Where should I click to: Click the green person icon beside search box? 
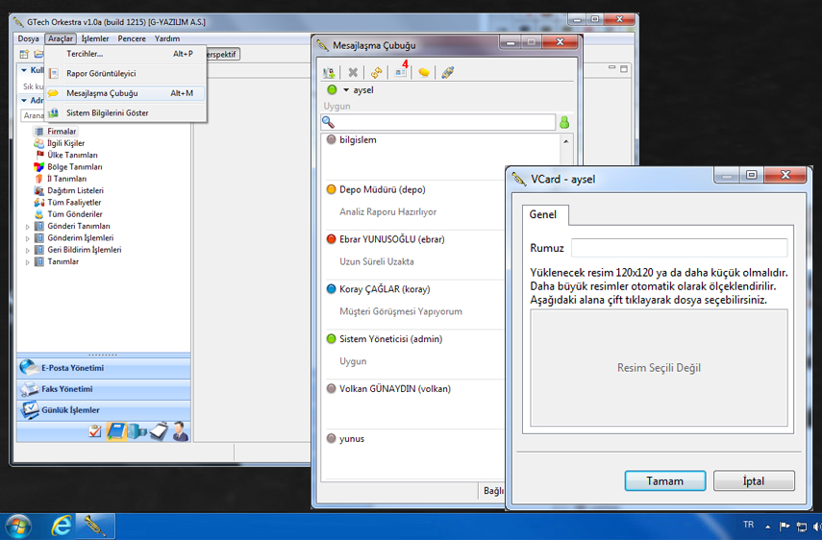564,123
